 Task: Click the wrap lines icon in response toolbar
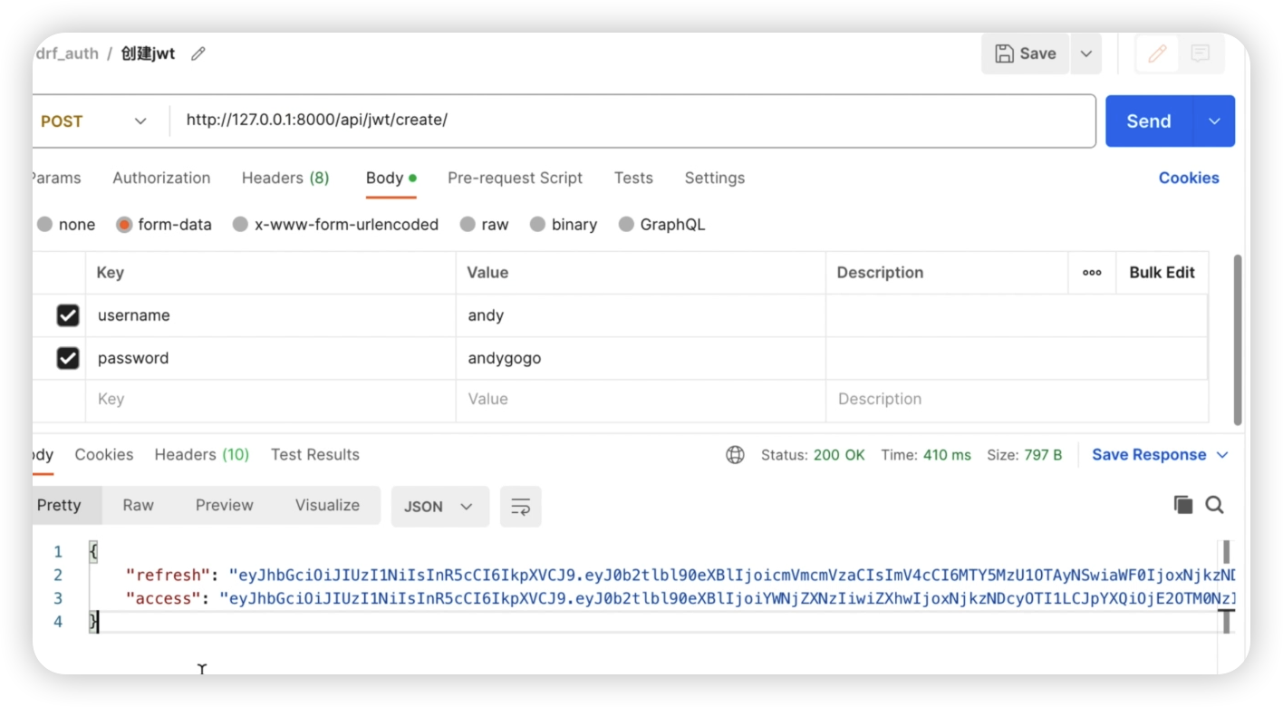point(521,507)
